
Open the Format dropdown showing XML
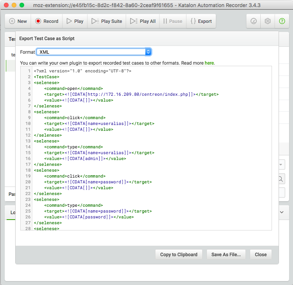click(x=94, y=52)
